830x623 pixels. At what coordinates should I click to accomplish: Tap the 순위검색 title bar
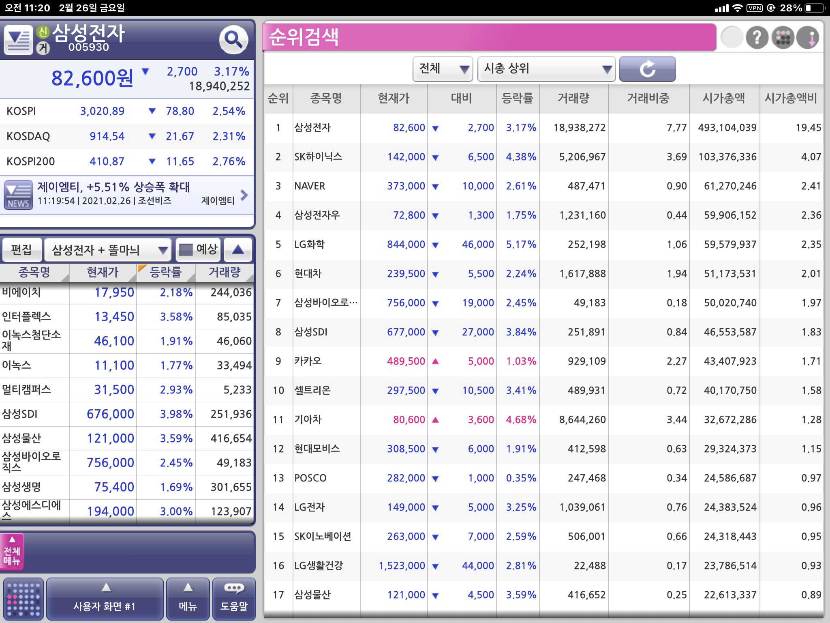click(x=490, y=37)
